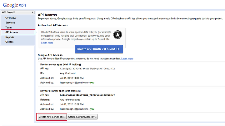Go to Services in sidebar

tap(10, 23)
